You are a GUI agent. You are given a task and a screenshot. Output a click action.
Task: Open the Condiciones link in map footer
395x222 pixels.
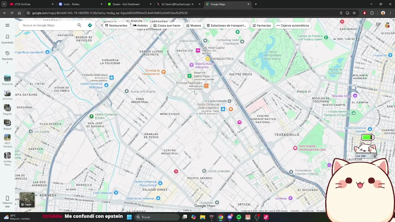tap(308, 211)
